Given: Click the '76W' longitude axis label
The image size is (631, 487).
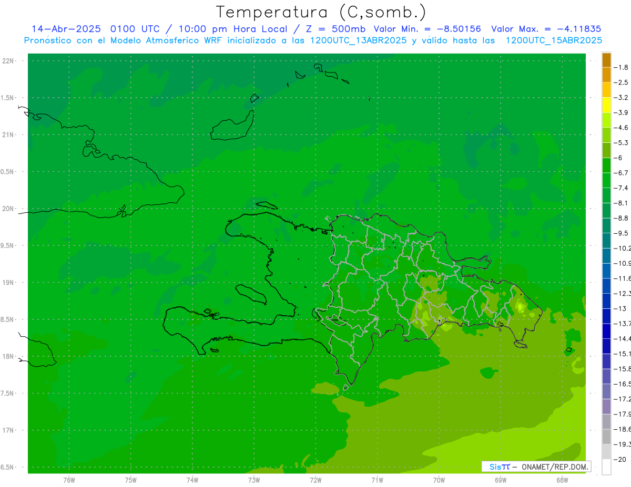Looking at the screenshot, I should click(69, 480).
